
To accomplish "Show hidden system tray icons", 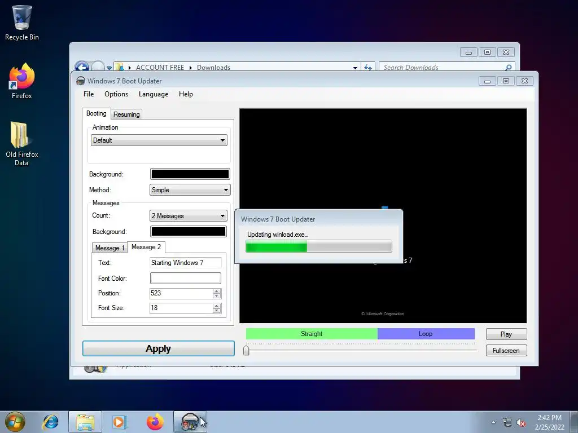I will coord(493,422).
